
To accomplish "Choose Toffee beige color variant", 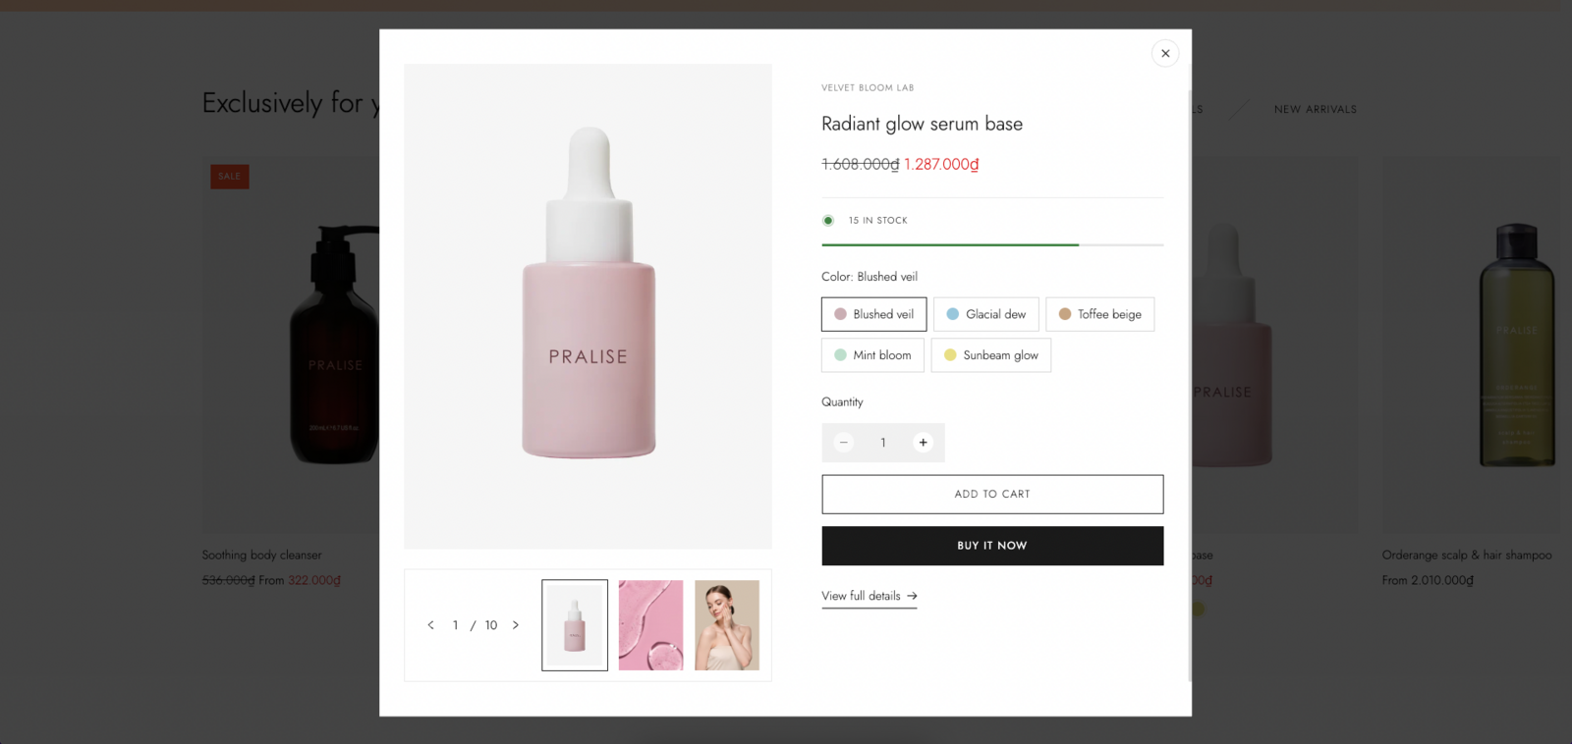I will point(1099,314).
